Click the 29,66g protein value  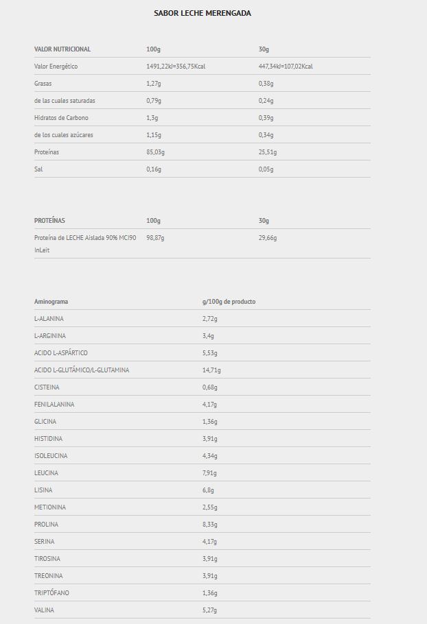tap(268, 237)
